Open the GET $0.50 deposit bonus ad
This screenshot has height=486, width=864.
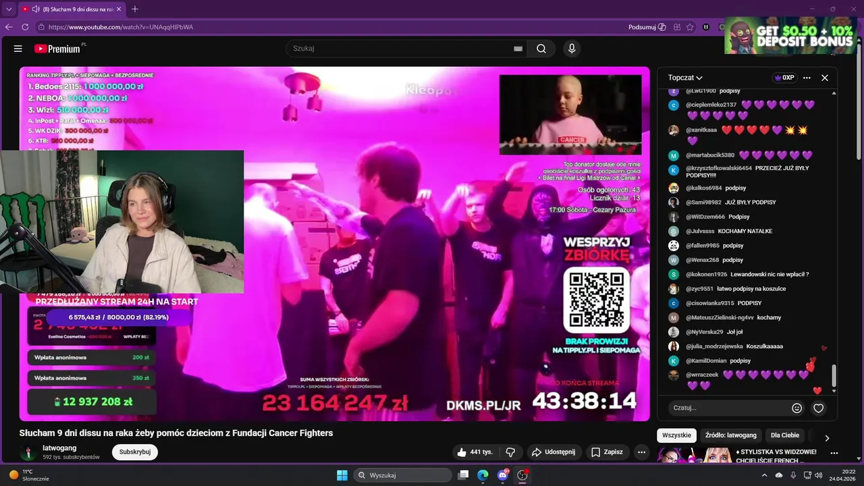(x=790, y=36)
